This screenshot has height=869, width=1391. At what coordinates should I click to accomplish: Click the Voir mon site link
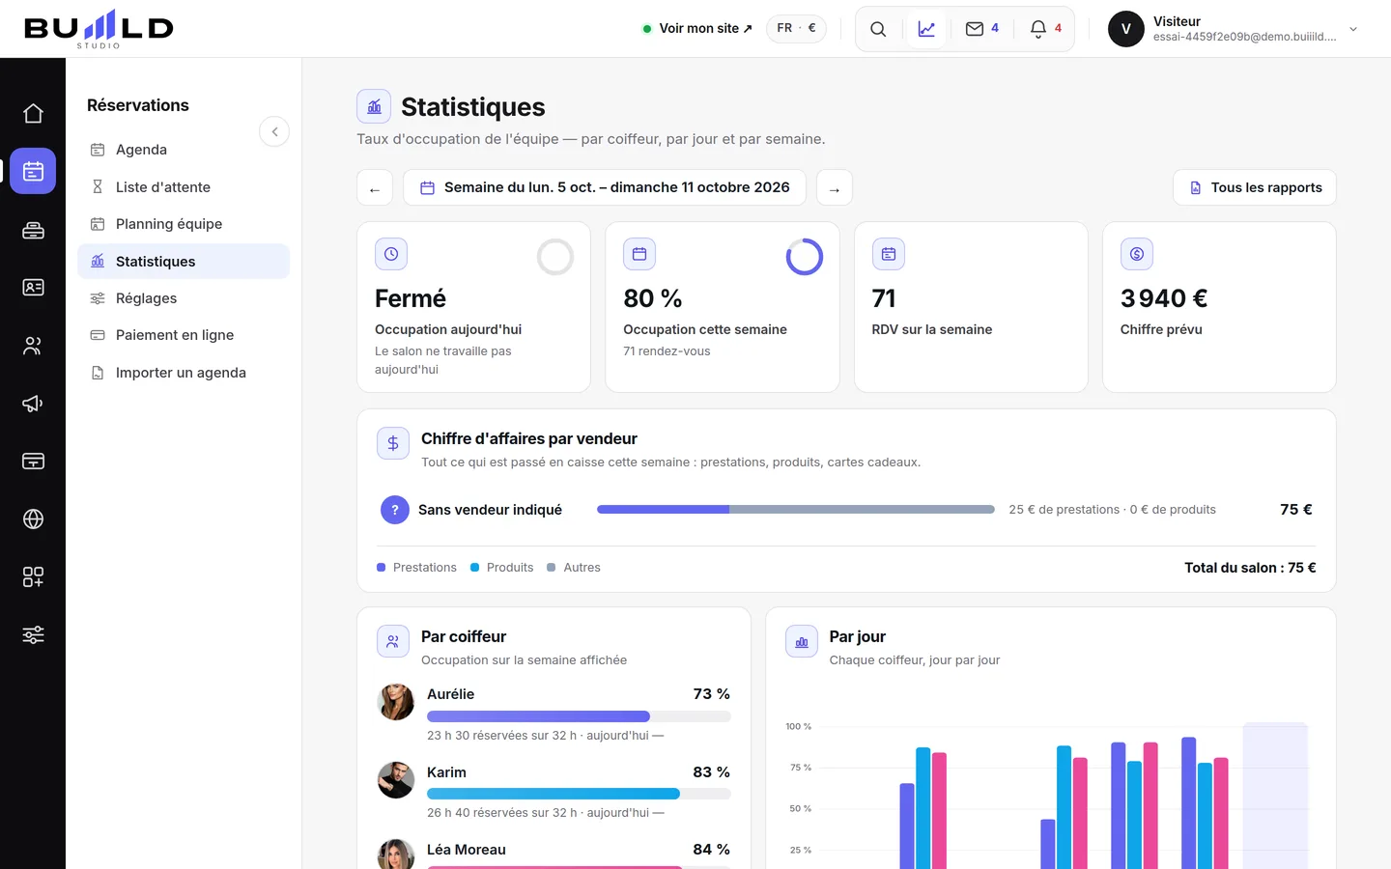[698, 29]
